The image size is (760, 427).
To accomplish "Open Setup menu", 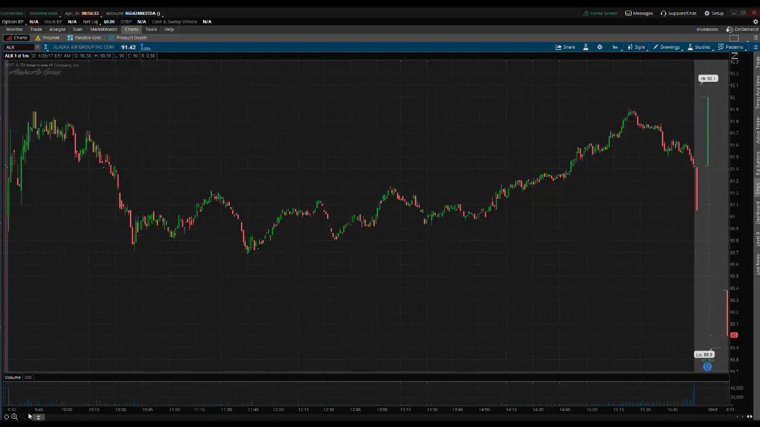I will [x=714, y=13].
